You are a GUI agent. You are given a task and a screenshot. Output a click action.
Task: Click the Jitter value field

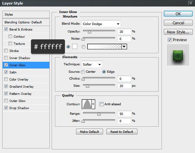124,121
